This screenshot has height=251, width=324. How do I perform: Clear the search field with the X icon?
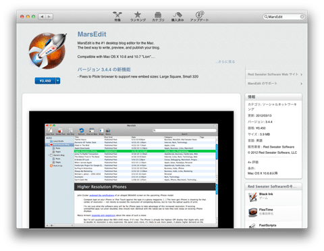302,17
